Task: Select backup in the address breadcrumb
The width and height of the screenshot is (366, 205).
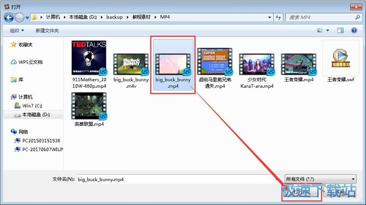Action: 114,17
